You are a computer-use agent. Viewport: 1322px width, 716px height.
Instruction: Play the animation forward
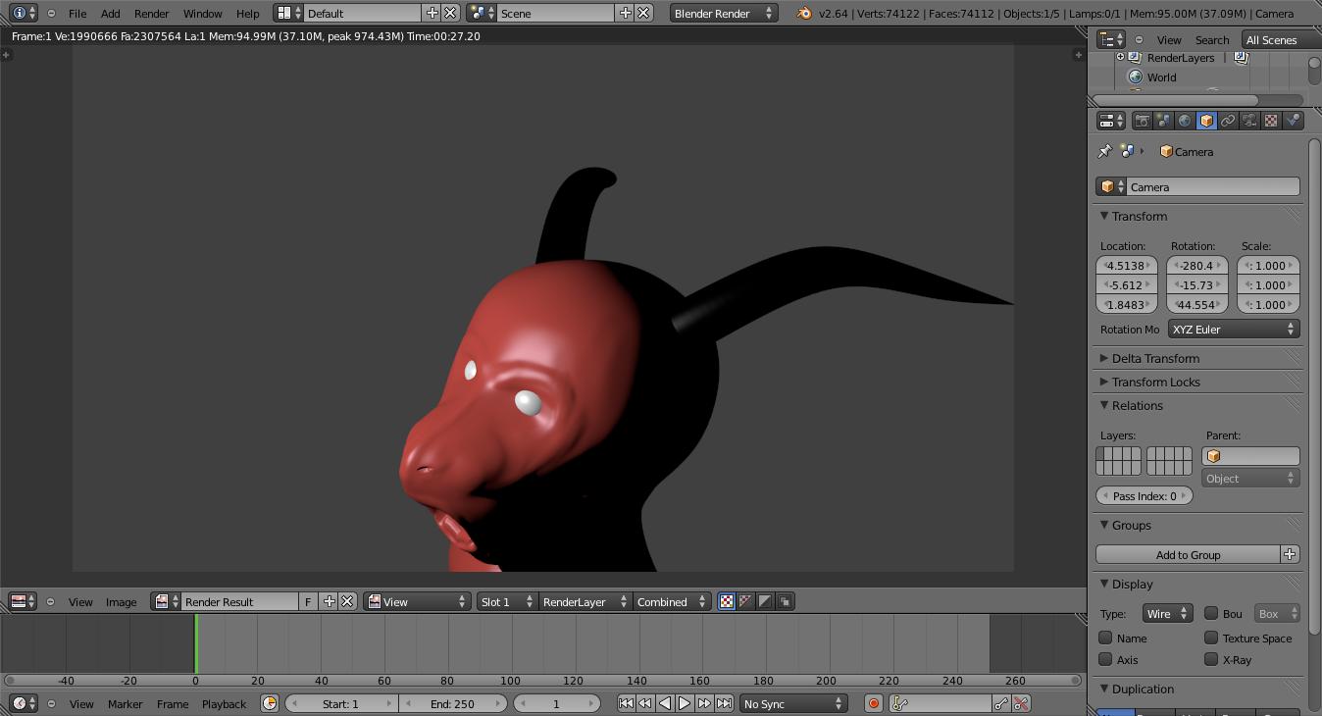(685, 703)
